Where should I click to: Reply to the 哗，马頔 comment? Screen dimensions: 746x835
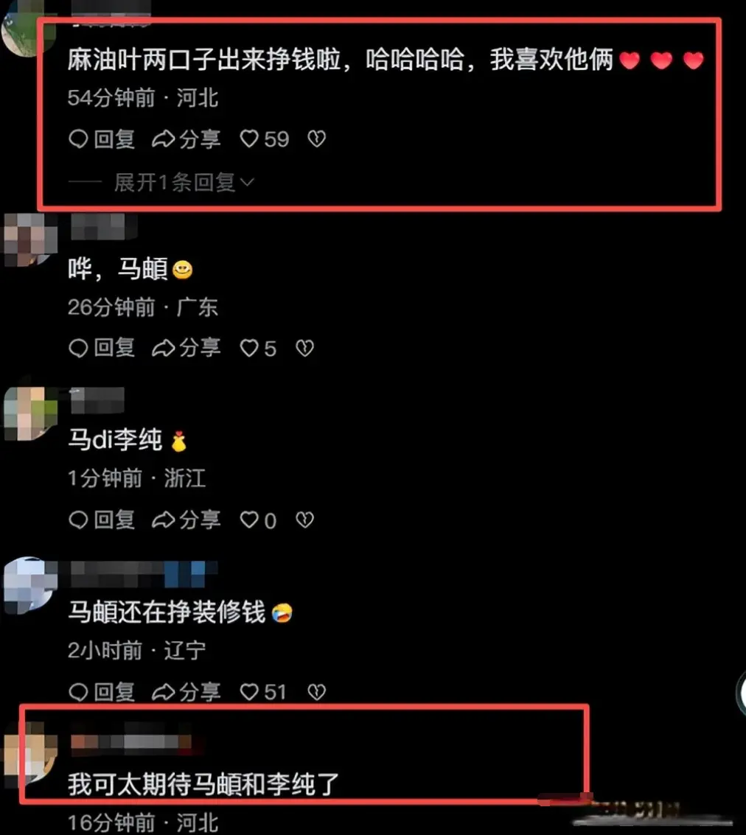[102, 349]
